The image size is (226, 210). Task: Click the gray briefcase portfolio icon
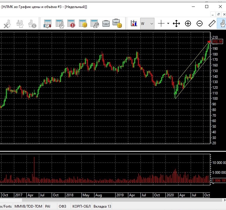[106, 24]
